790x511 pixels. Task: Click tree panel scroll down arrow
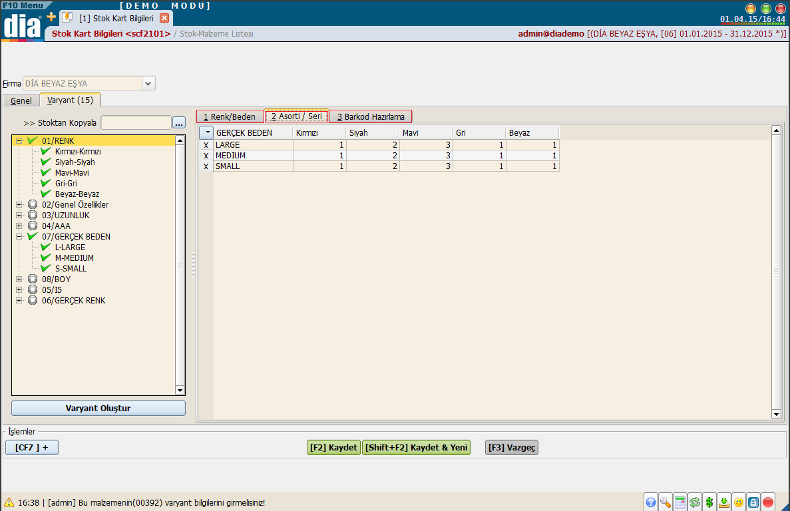[x=180, y=390]
